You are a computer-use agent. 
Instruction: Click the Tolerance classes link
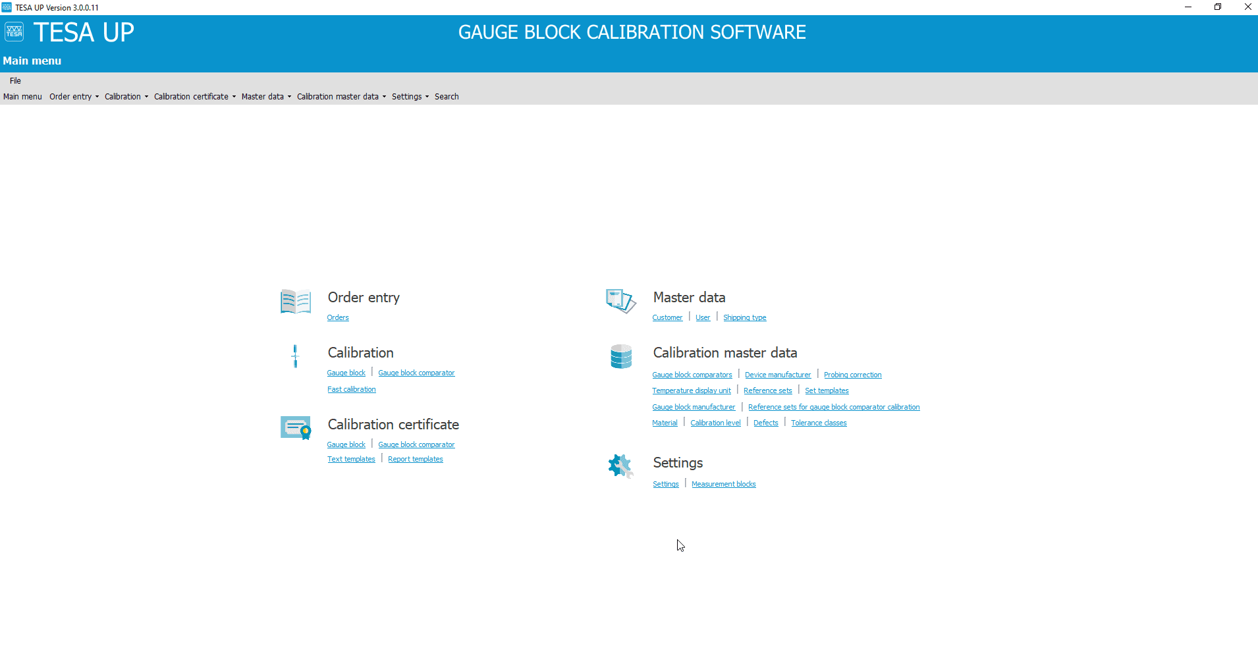click(818, 422)
